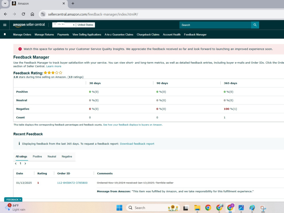Click the Amazon Seller Central logo
This screenshot has width=284, height=213.
coord(29,25)
